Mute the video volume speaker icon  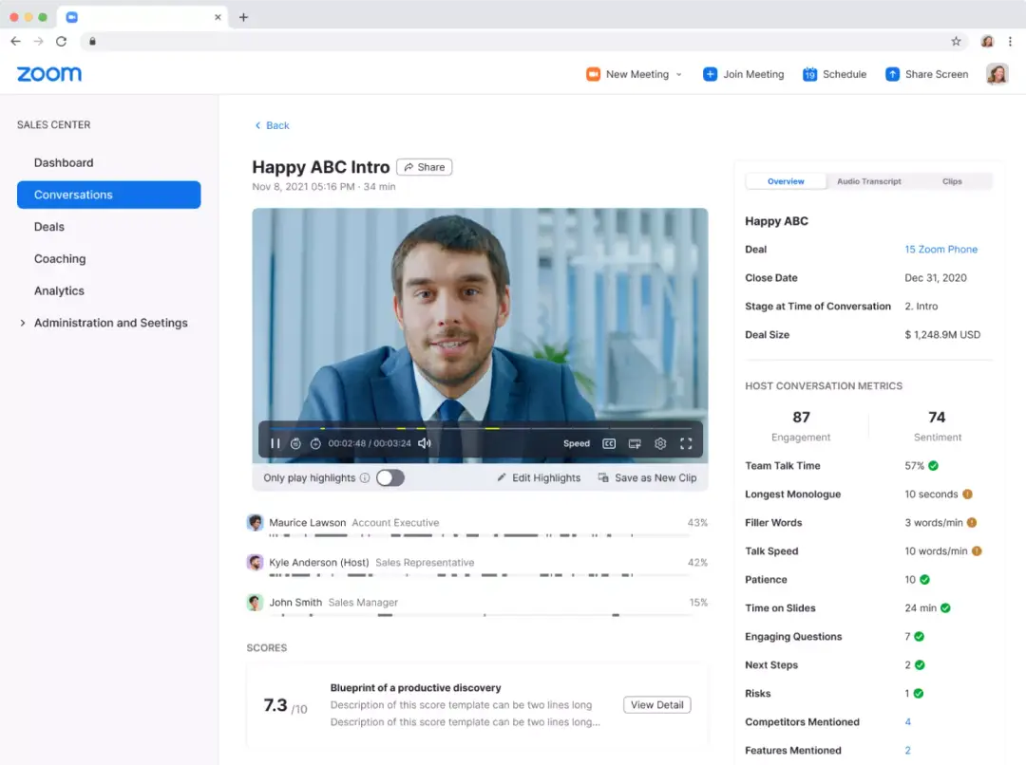(425, 443)
